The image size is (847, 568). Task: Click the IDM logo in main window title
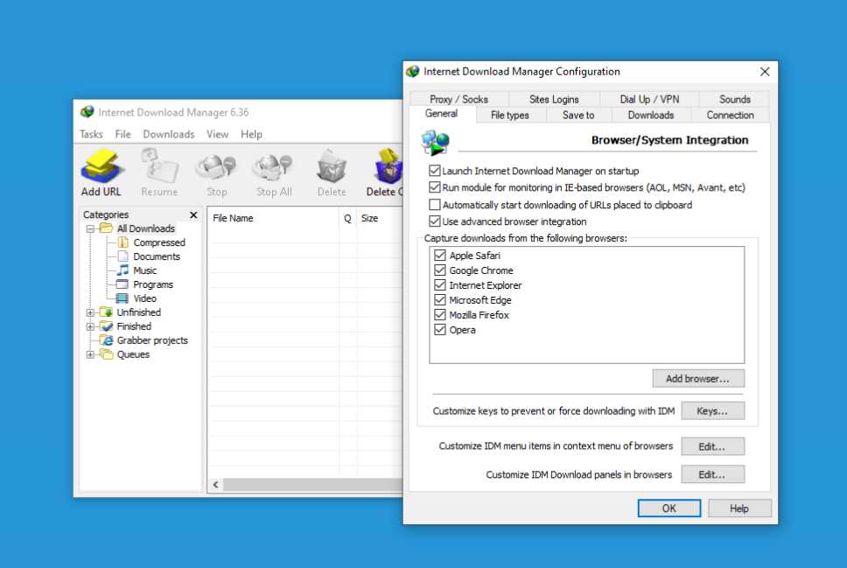pyautogui.click(x=87, y=112)
